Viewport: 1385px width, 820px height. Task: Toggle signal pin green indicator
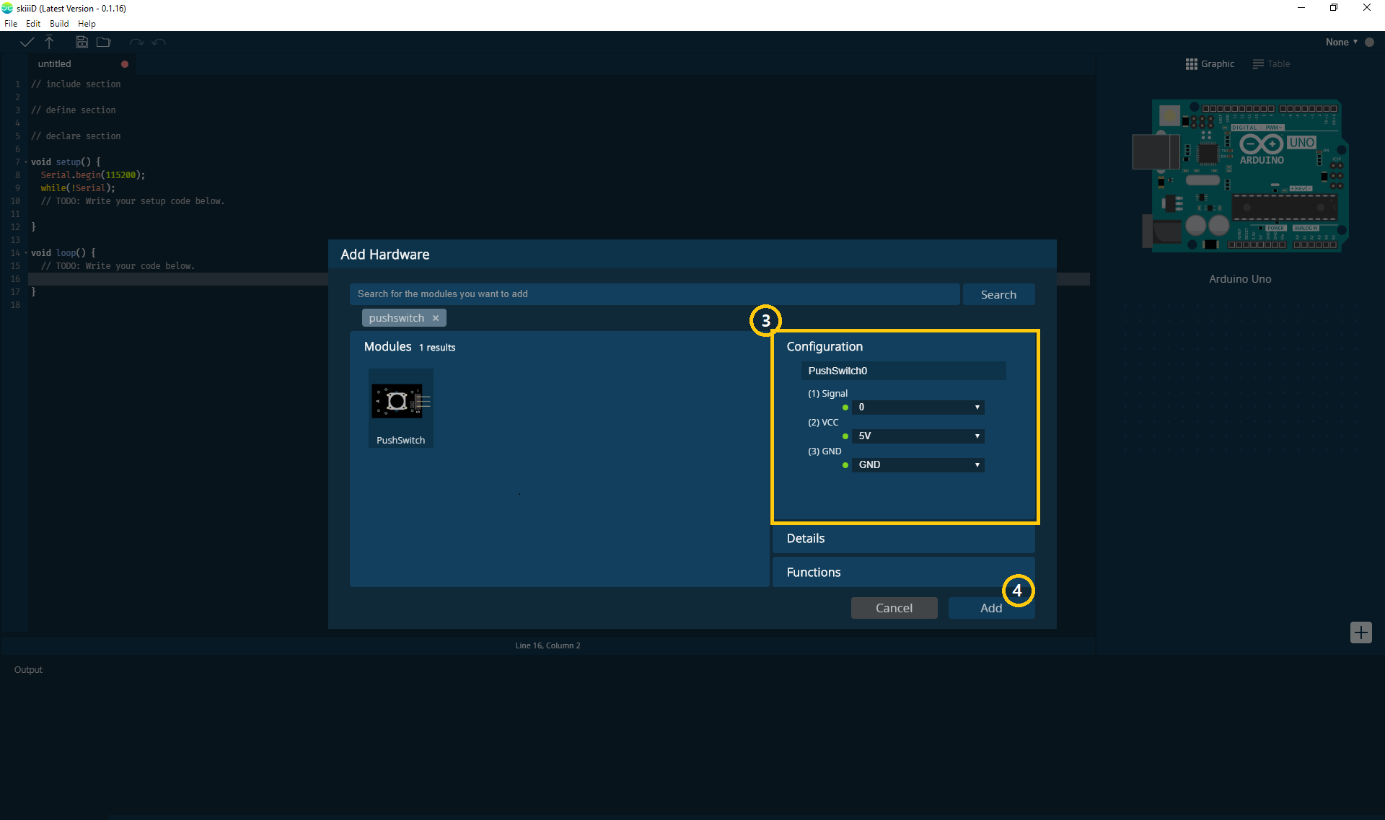pyautogui.click(x=845, y=407)
